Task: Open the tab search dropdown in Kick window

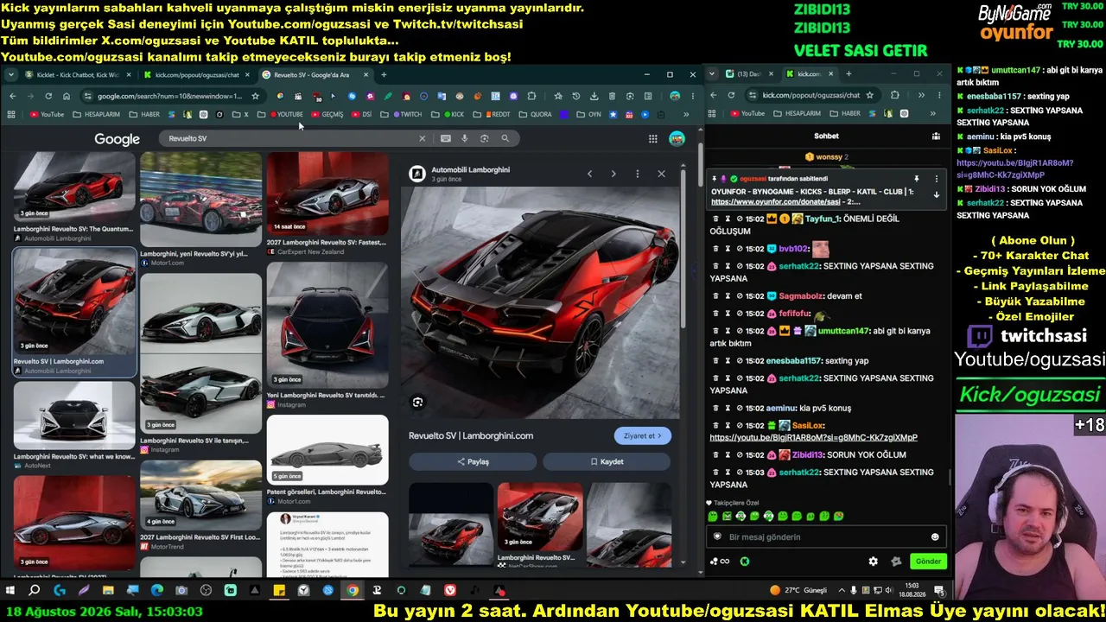Action: (x=713, y=74)
